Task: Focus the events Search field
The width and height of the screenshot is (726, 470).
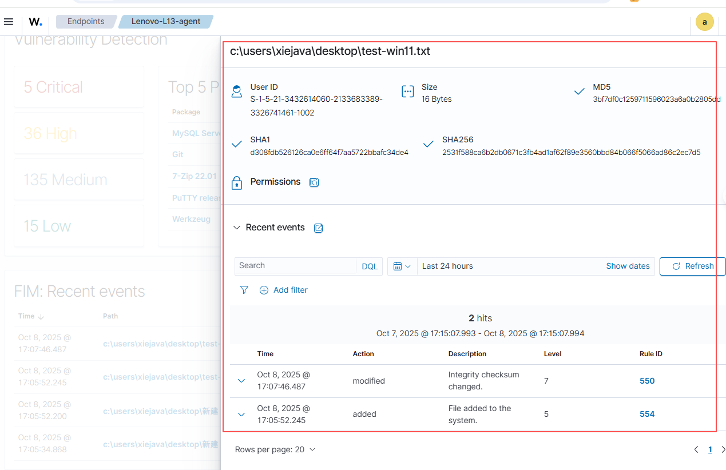Action: [295, 266]
